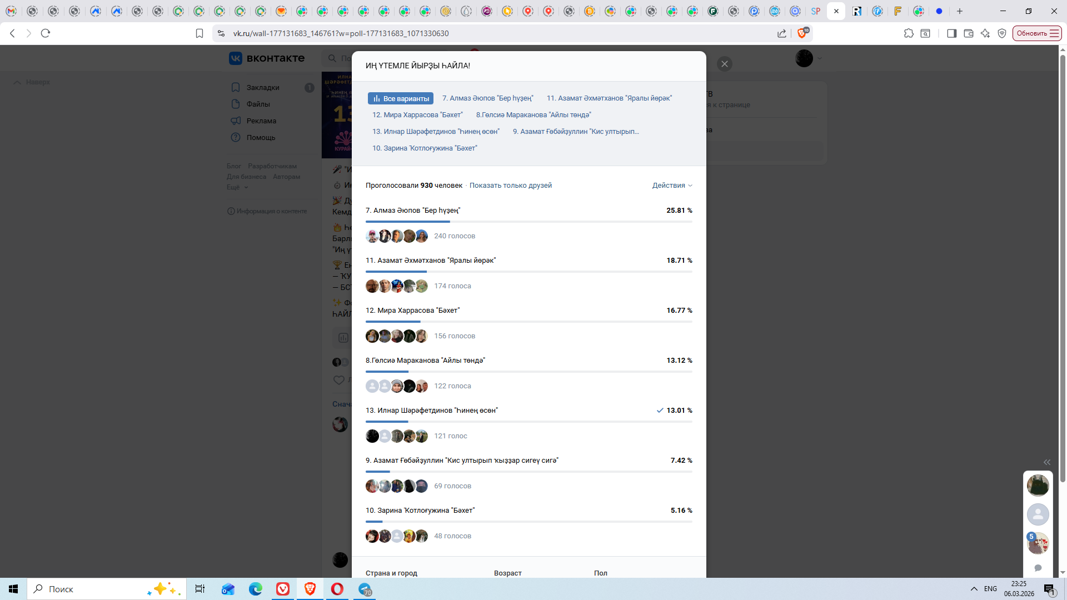This screenshot has height=600, width=1067.
Task: Click the 240 голосов voters list
Action: [x=454, y=236]
